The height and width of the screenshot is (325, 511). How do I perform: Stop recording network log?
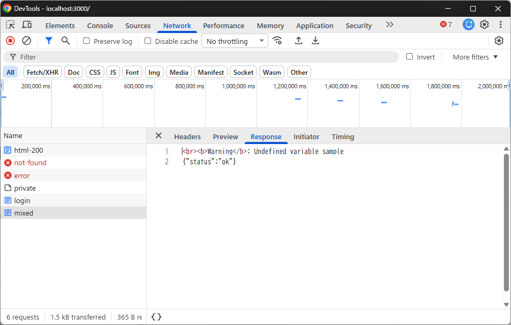tap(10, 41)
